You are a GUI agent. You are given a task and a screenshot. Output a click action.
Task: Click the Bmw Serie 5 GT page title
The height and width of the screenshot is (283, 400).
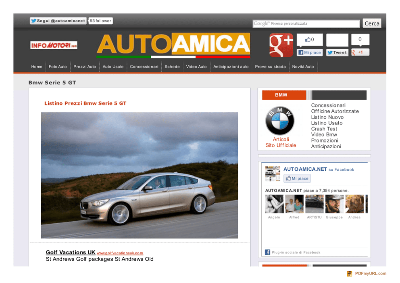click(x=52, y=82)
